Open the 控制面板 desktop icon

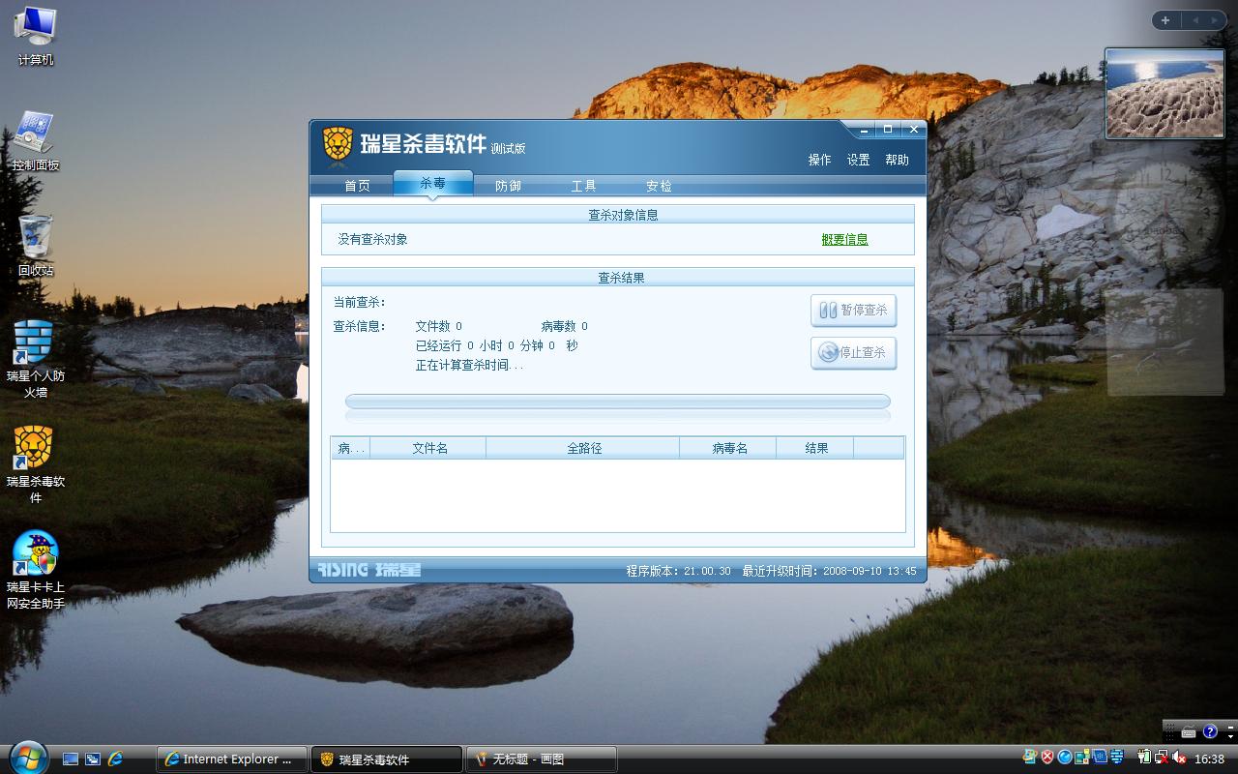point(36,141)
